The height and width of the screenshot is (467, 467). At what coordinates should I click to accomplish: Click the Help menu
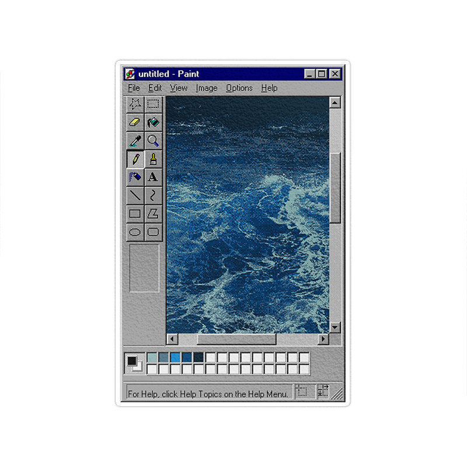coord(269,88)
